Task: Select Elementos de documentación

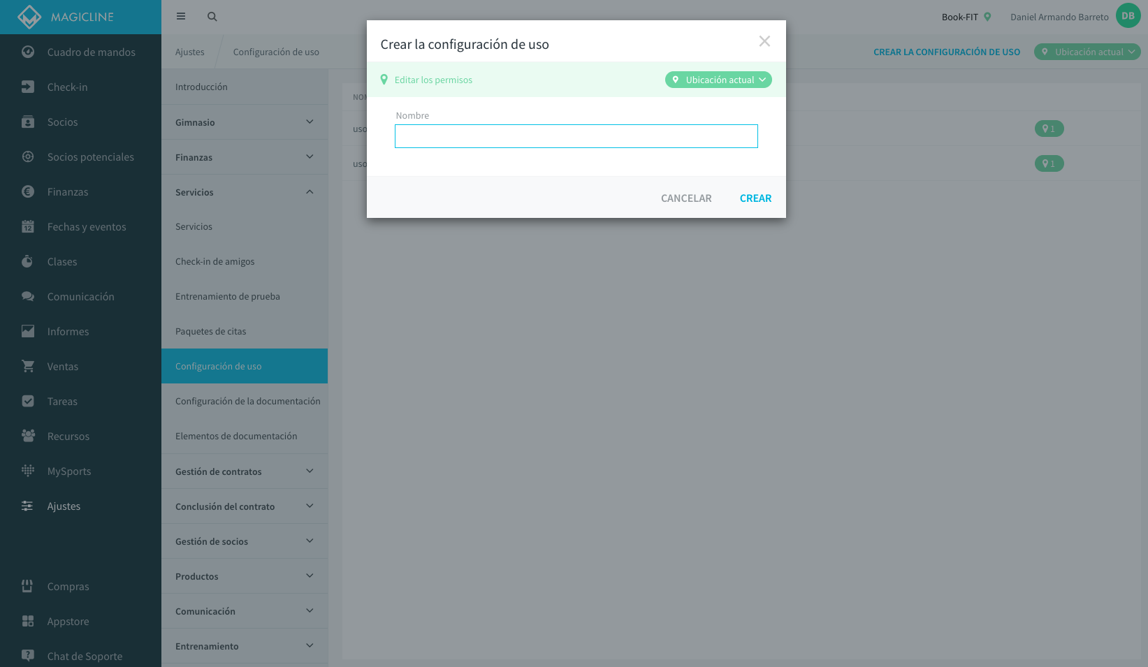Action: click(x=245, y=436)
